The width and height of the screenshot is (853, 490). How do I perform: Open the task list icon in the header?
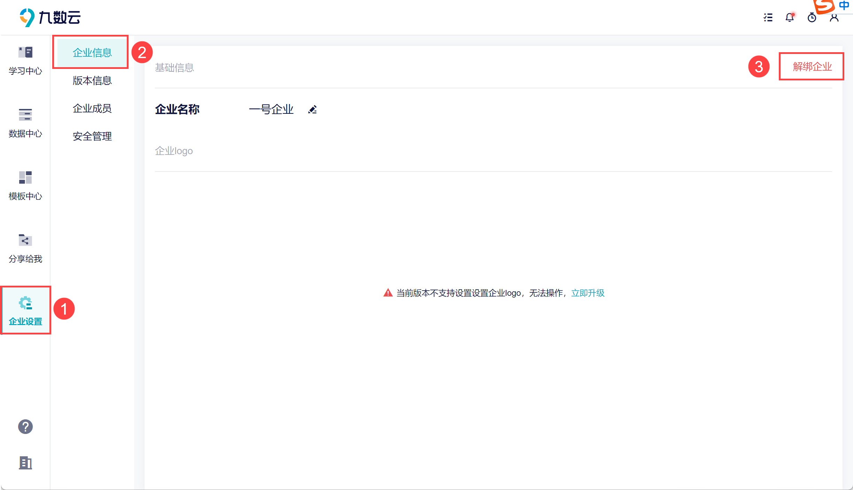[768, 17]
